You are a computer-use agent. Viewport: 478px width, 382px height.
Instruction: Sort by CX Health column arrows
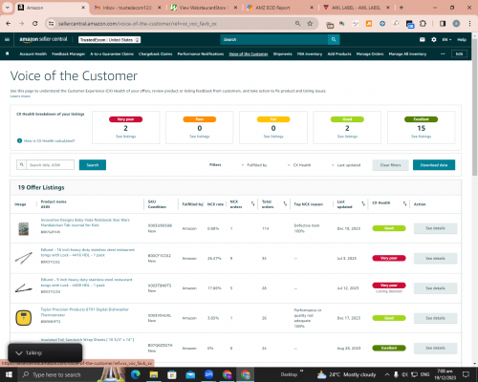pyautogui.click(x=404, y=203)
